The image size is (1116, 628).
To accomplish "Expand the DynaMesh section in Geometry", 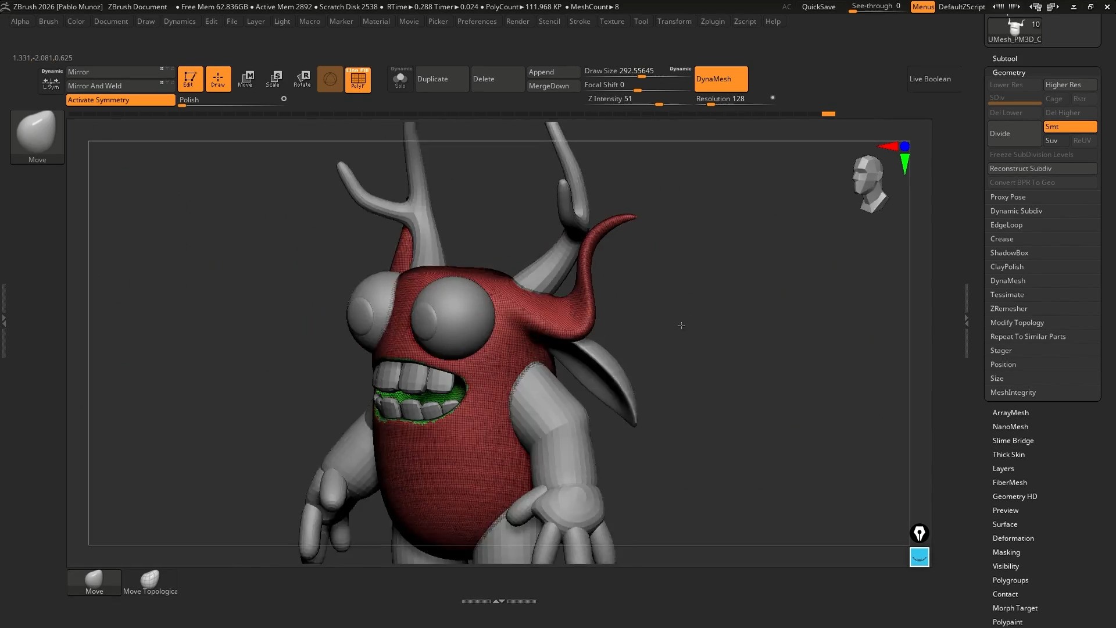I will (1007, 281).
